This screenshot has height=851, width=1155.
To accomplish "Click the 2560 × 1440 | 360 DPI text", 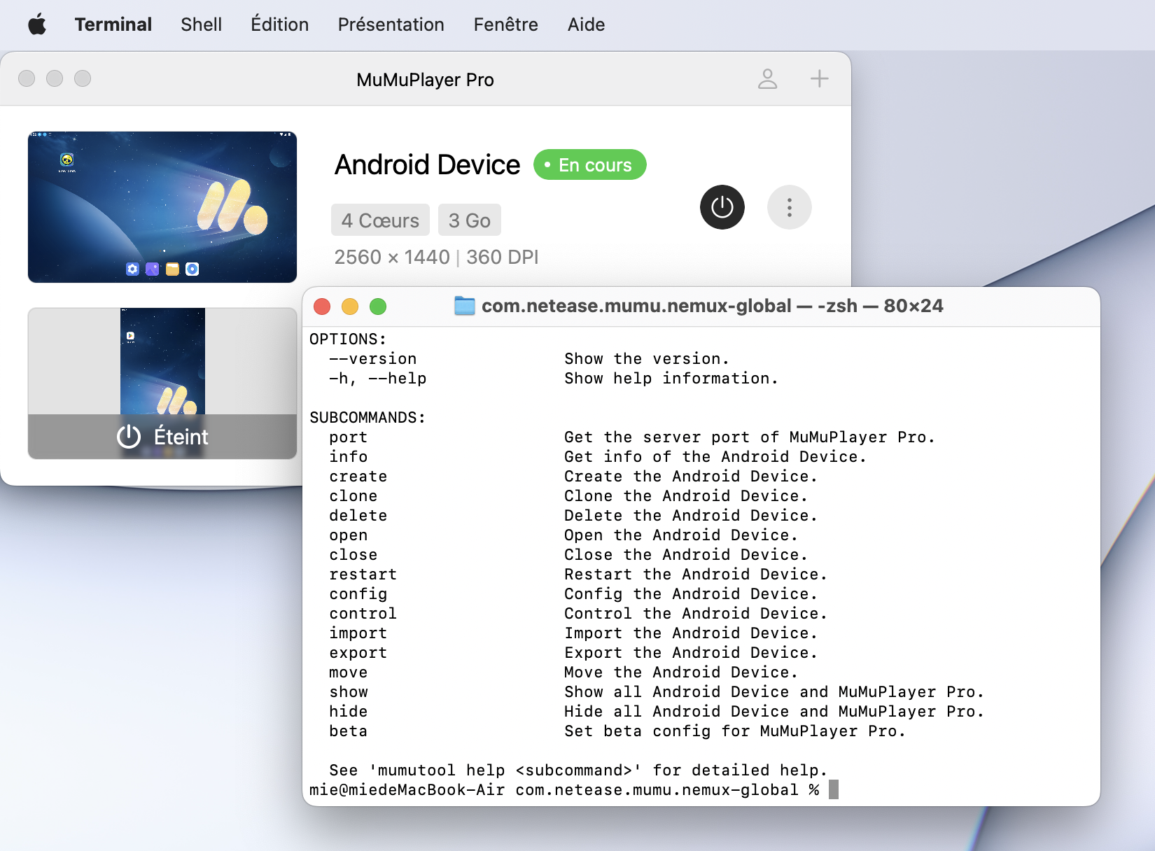I will tap(436, 258).
